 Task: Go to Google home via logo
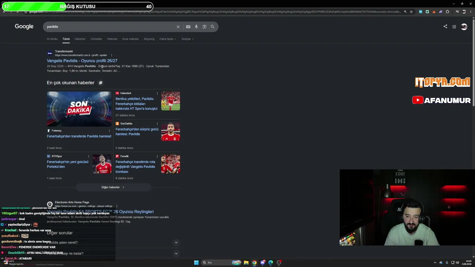coord(24,27)
